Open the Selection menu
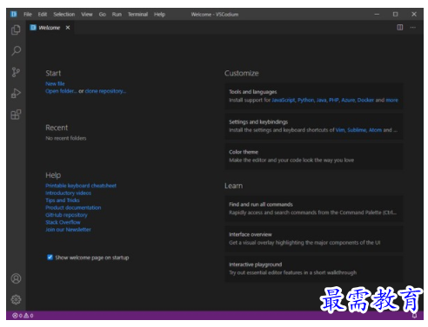The height and width of the screenshot is (327, 428). 64,14
